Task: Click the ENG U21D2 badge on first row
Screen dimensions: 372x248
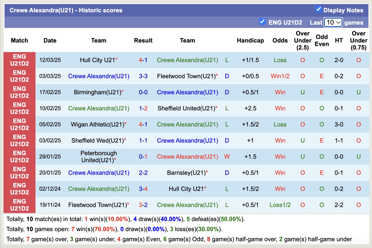Action: coord(19,60)
